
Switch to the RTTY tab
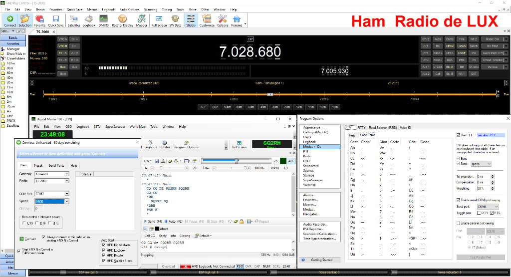[362, 127]
